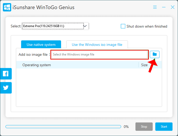Open the Twitter share icon
Screen dimensions: 178x136
pos(6,88)
